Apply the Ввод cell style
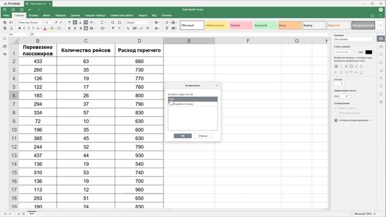The width and height of the screenshot is (386, 217). (289, 25)
